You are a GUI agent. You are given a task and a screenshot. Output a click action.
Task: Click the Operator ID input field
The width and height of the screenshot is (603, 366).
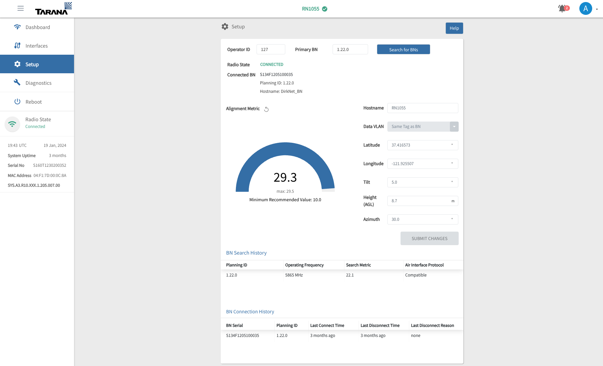[271, 49]
